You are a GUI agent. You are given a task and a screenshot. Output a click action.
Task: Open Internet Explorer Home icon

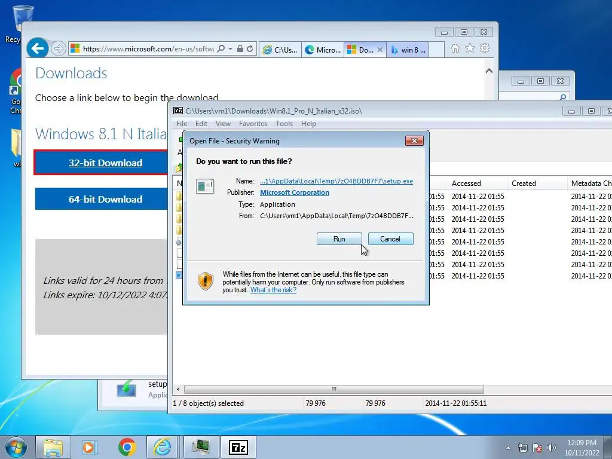[455, 48]
